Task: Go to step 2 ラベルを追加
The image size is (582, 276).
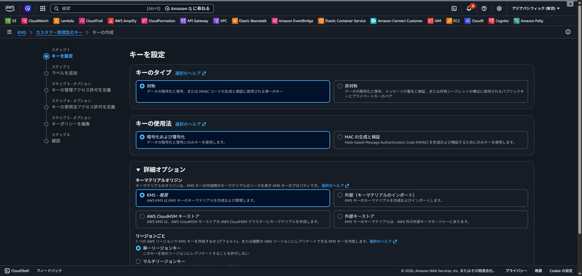Action: point(64,73)
